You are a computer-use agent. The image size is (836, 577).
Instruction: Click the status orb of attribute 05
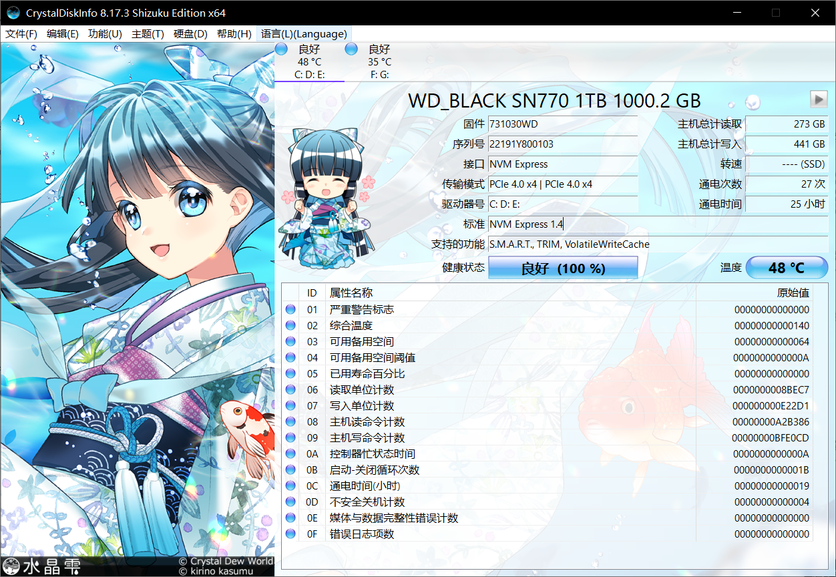290,374
